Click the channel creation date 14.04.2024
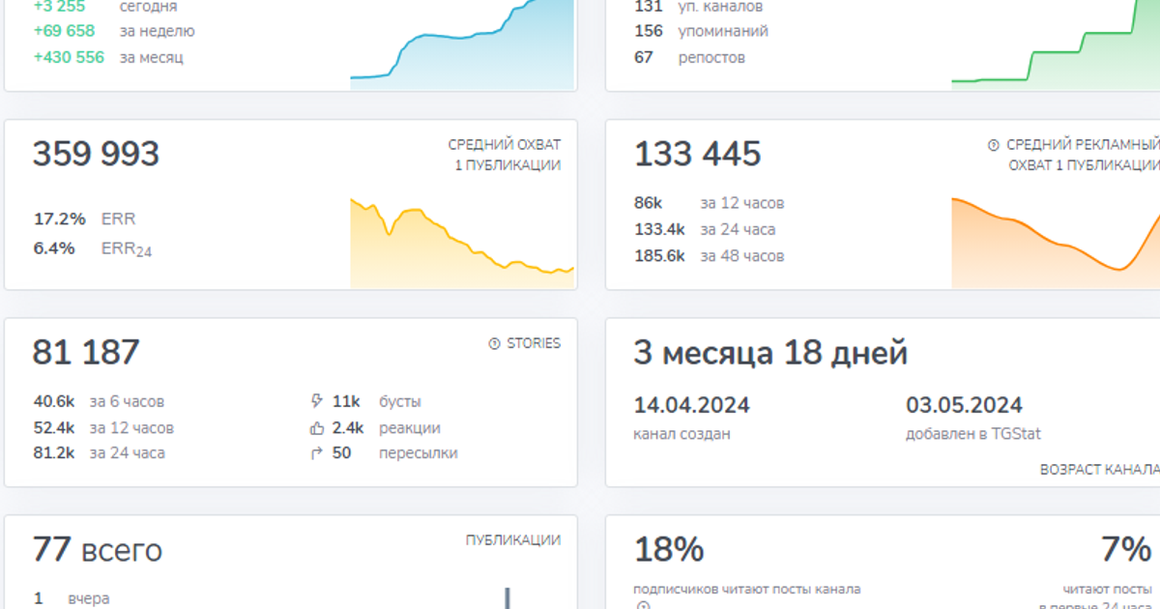This screenshot has height=609, width=1160. tap(692, 405)
